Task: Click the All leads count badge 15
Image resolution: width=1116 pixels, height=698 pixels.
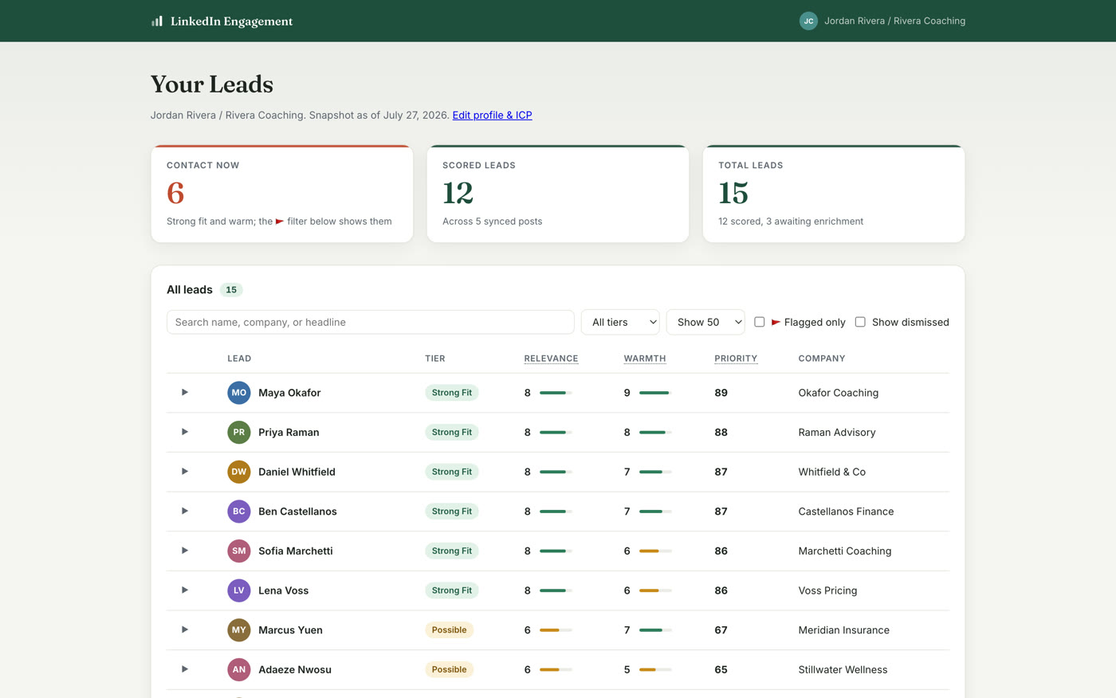Action: point(231,290)
